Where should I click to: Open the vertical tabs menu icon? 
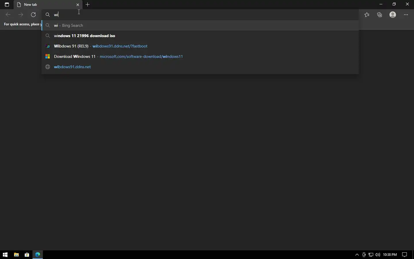click(7, 5)
